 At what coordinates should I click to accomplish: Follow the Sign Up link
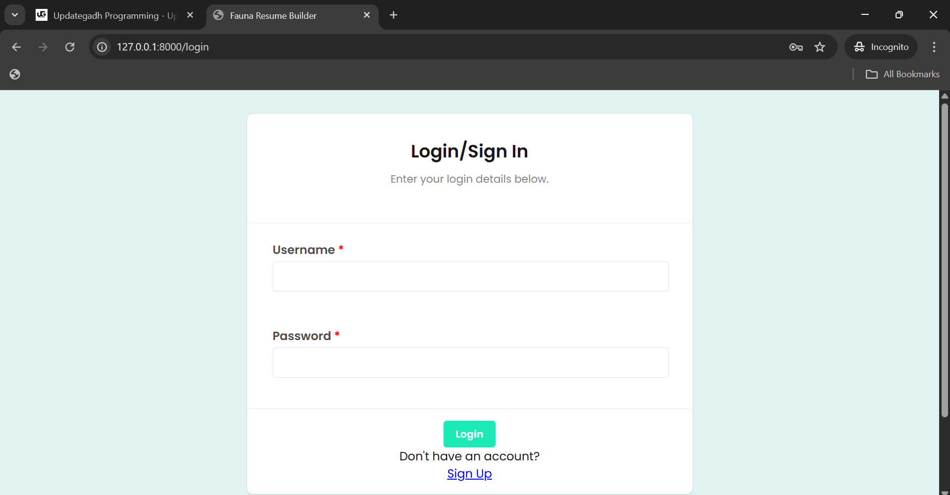click(x=469, y=474)
